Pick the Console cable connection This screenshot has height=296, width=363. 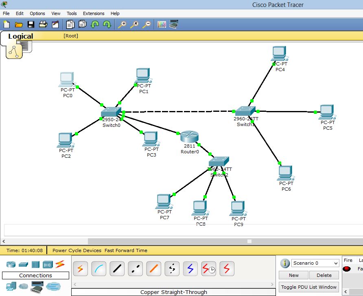point(99,269)
